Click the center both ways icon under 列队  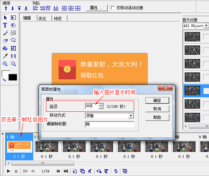[x=78, y=8]
